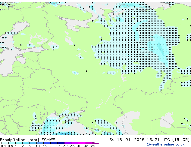Click the '18..21 UTC' time range
The image size is (191, 147).
158,140
